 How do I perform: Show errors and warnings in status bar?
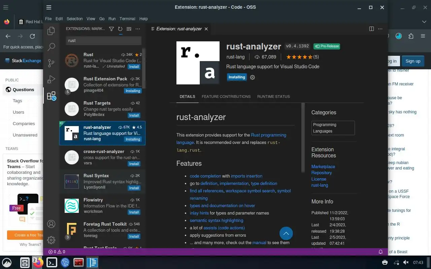[57, 252]
